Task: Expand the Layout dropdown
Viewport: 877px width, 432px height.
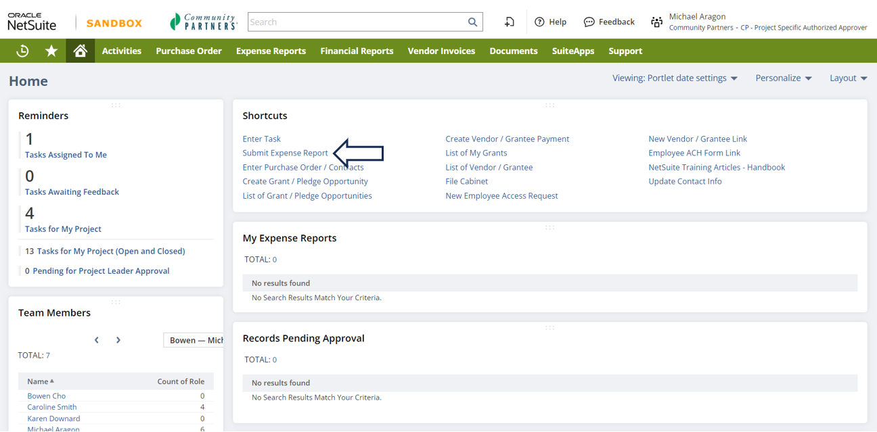Action: pyautogui.click(x=848, y=78)
